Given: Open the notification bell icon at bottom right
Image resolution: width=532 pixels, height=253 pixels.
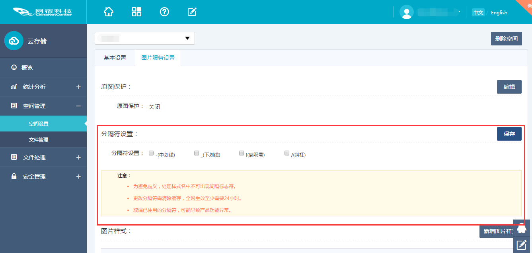Looking at the screenshot, I should [521, 227].
